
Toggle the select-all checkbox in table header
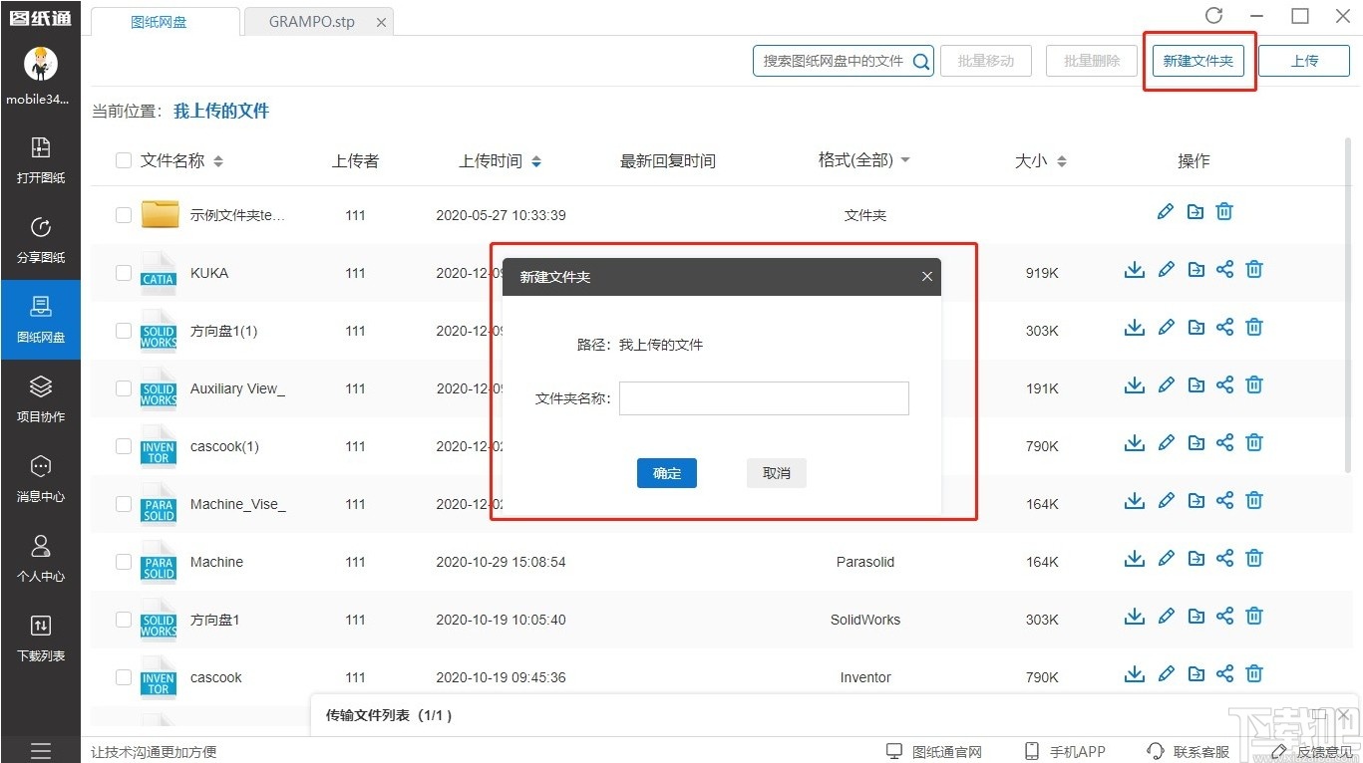click(x=123, y=159)
